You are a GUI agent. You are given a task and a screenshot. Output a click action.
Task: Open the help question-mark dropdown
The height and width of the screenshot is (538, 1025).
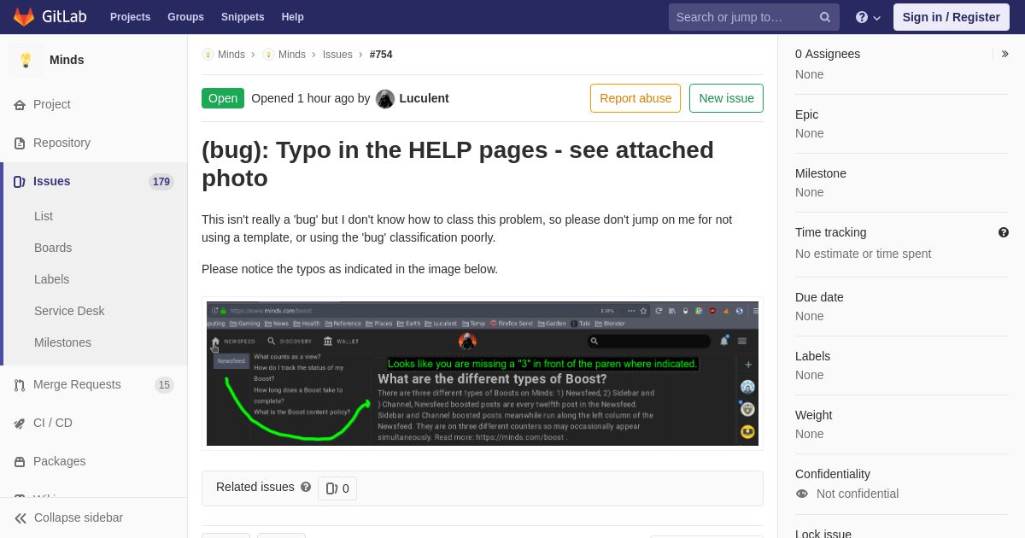pyautogui.click(x=868, y=17)
